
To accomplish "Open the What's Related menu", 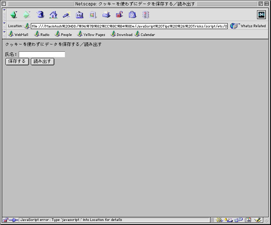I will pyautogui.click(x=248, y=26).
